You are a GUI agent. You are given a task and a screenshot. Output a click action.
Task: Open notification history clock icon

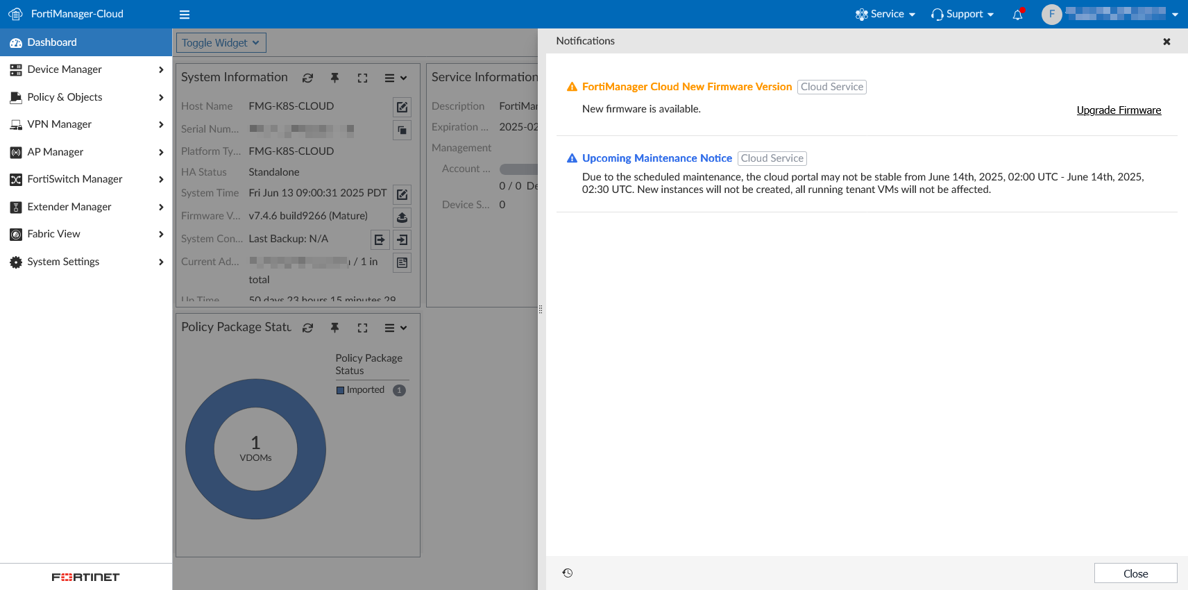click(x=568, y=573)
